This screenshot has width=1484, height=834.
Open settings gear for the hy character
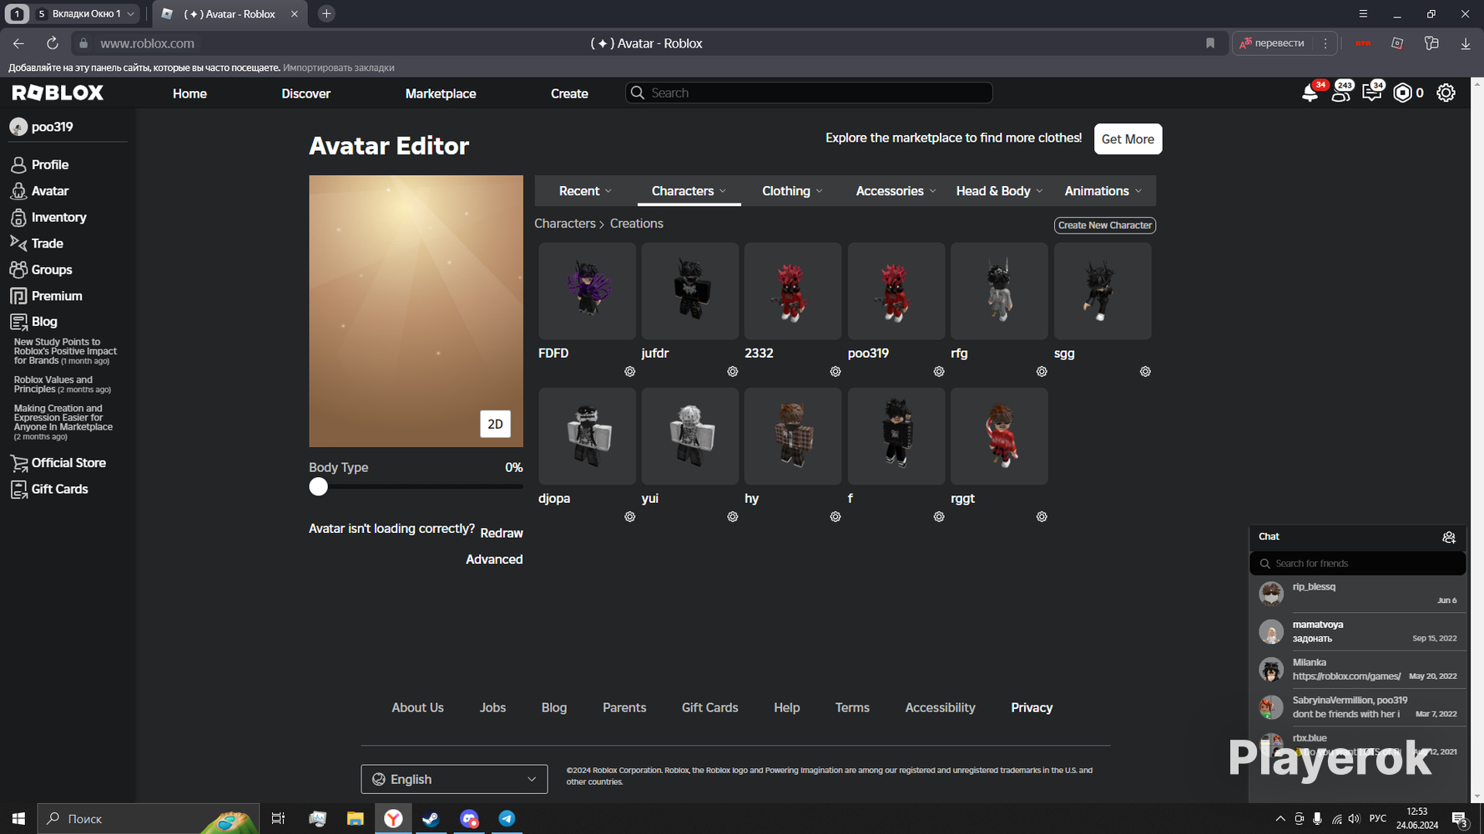[x=835, y=517]
